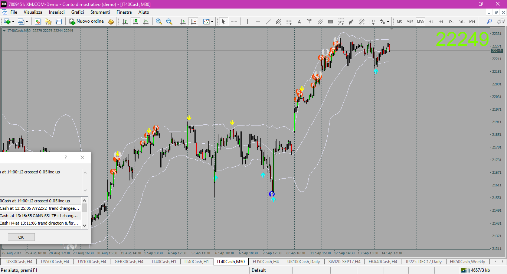
Task: Switch to UK100Cash,Daily chart tab
Action: (304, 262)
